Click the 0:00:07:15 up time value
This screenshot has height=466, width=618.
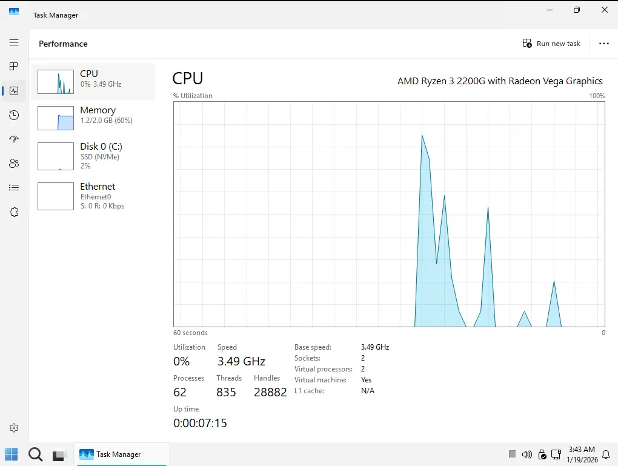click(200, 423)
